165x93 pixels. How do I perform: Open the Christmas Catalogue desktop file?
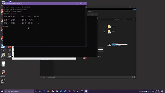point(3,74)
